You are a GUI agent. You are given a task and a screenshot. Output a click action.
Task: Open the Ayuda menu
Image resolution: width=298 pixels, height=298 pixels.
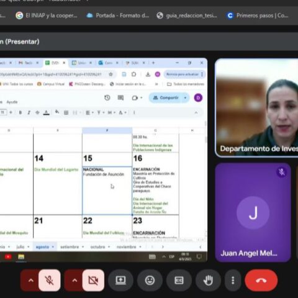(x=12, y=102)
